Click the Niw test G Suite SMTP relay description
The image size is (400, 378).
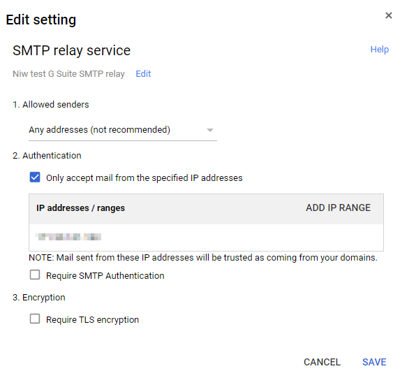click(68, 74)
